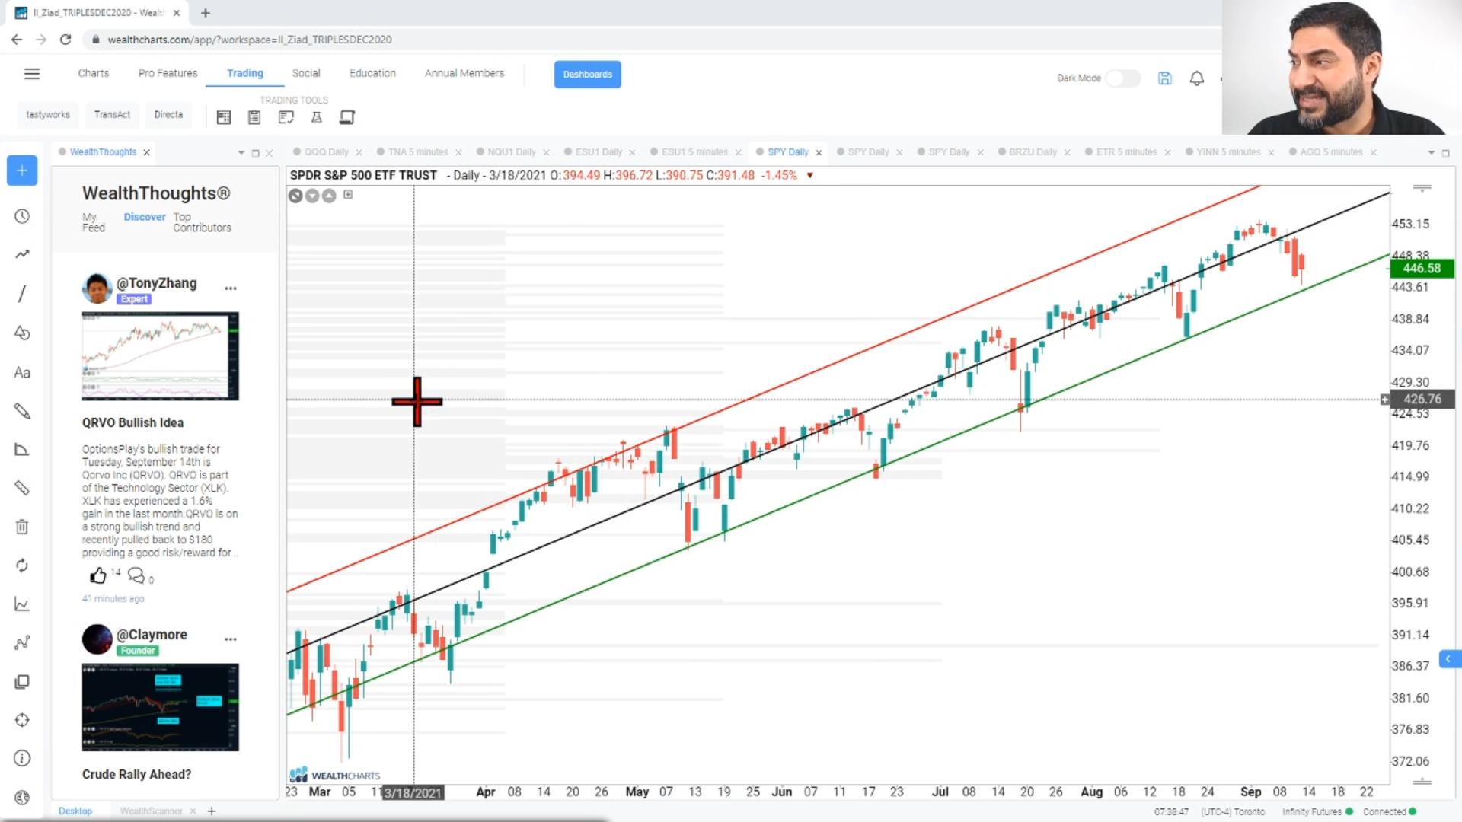This screenshot has width=1462, height=822.
Task: Open the clipboard orders trading tool
Action: [254, 117]
